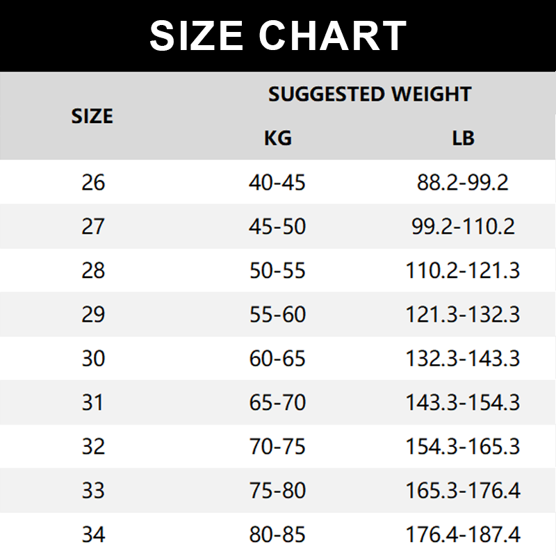
Task: Select size 33 cell
Action: tap(93, 491)
